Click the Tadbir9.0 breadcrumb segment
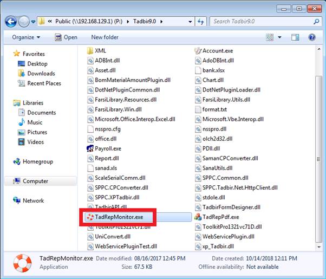The height and width of the screenshot is (279, 326). [145, 22]
